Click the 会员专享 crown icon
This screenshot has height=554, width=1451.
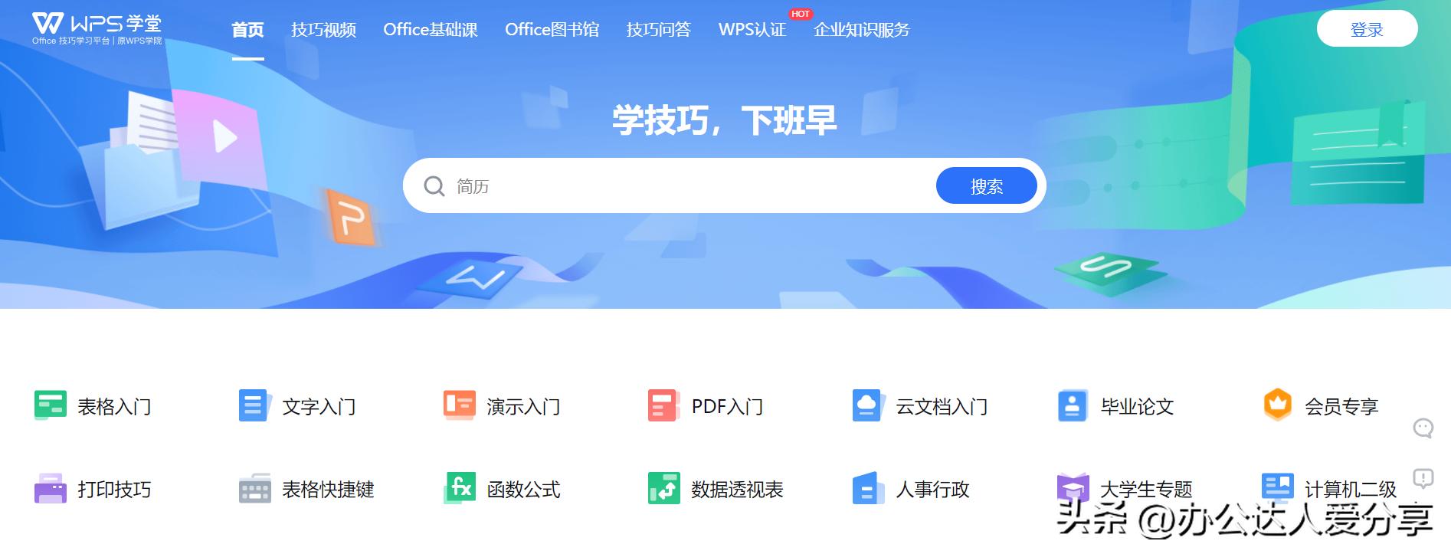coord(1277,405)
